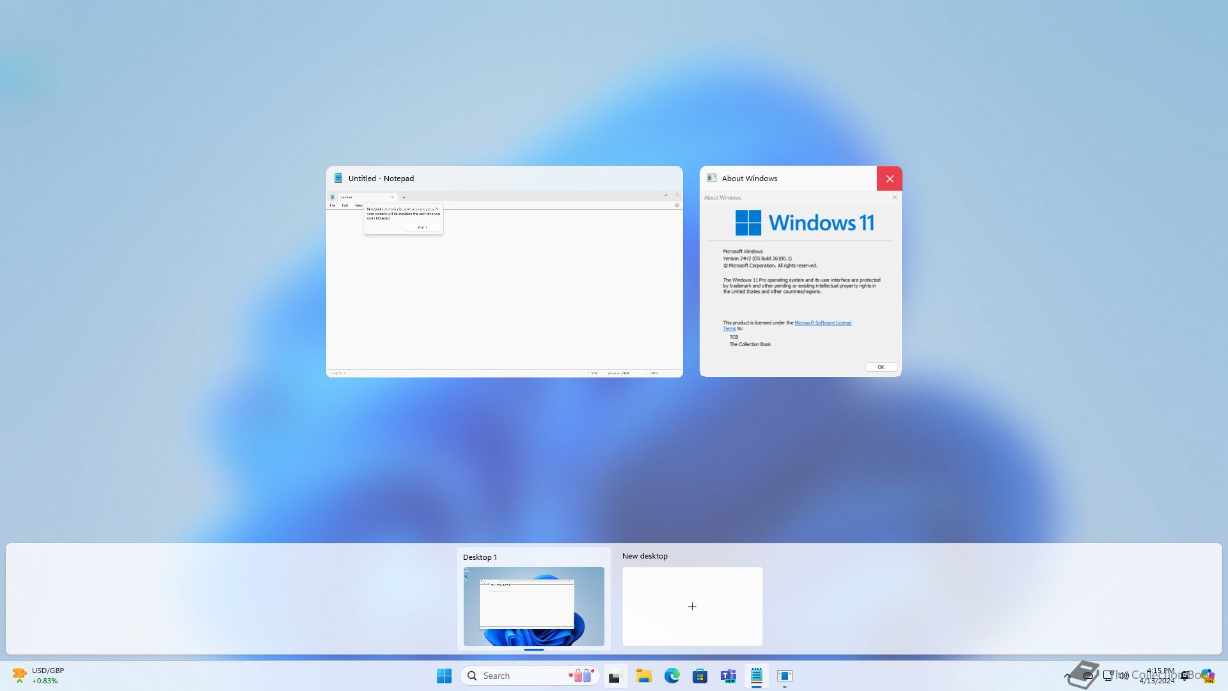Viewport: 1228px width, 691px height.
Task: Click Version 24H2 build text
Action: [757, 258]
